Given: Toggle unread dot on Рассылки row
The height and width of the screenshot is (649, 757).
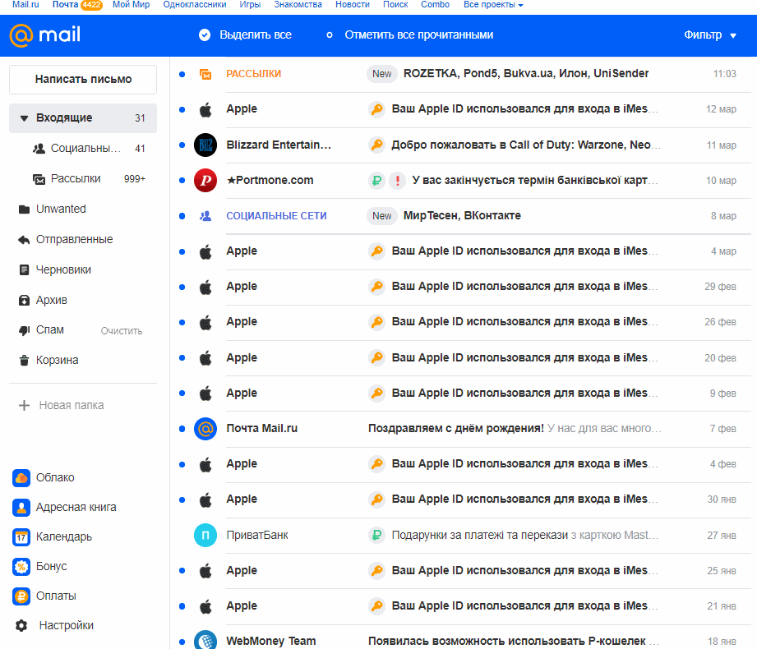Looking at the screenshot, I should coord(182,74).
